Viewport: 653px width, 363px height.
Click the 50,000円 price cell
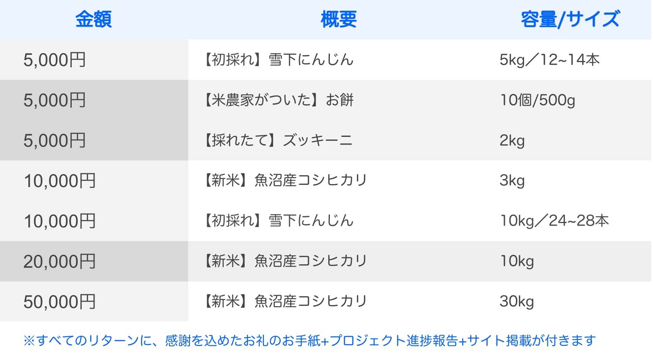coord(59,302)
